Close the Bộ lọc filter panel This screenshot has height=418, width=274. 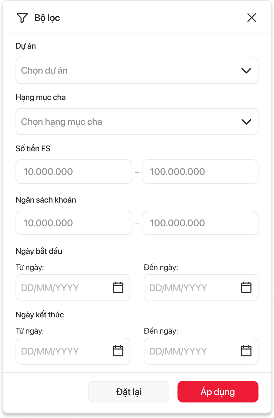pos(251,18)
